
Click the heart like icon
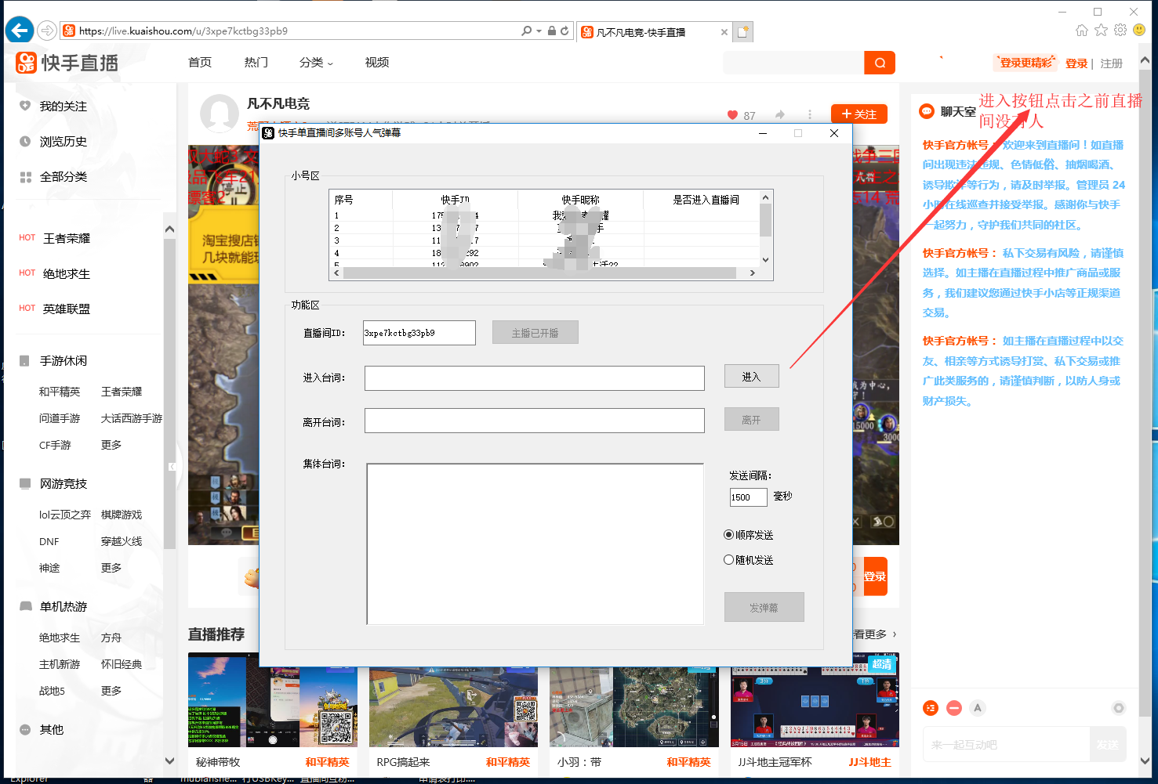click(732, 115)
